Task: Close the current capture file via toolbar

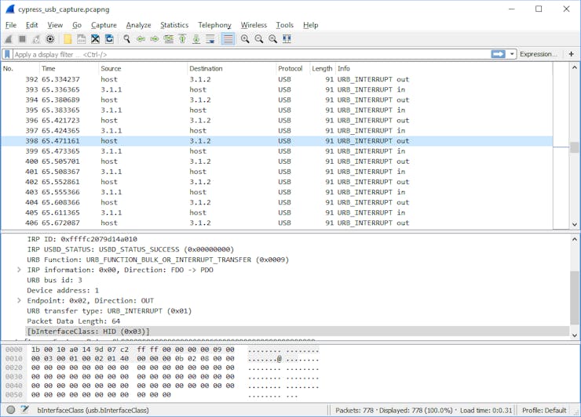Action: [95, 39]
